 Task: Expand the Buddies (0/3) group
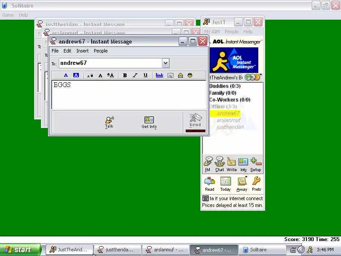point(225,86)
